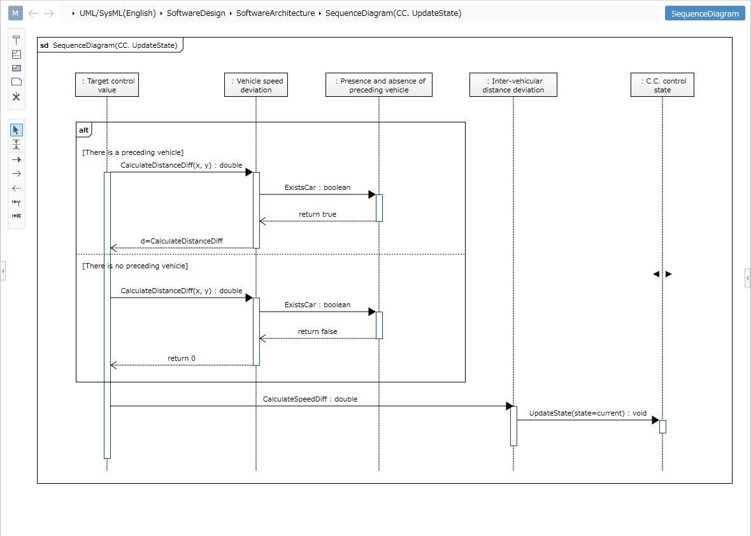Pick the asynchronous message arrow tool

coord(17,173)
